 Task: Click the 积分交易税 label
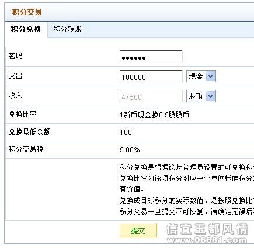pyautogui.click(x=26, y=149)
